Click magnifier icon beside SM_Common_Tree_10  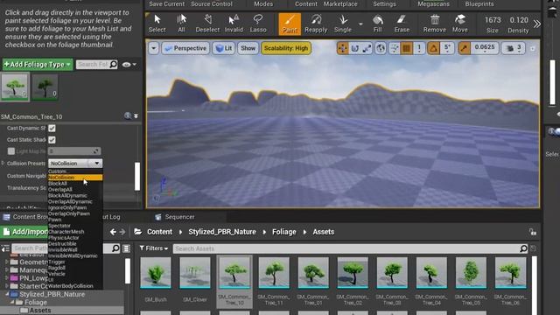pos(128,115)
